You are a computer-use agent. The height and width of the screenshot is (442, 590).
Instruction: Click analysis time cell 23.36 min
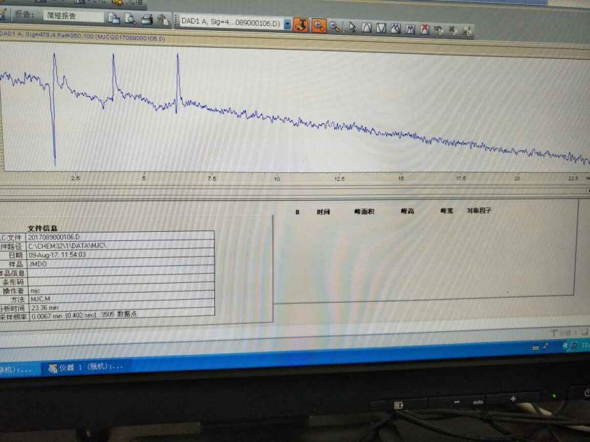pos(121,308)
